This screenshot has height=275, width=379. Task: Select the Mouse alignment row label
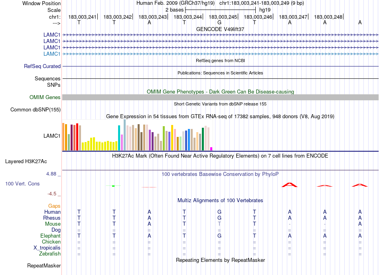point(53,224)
